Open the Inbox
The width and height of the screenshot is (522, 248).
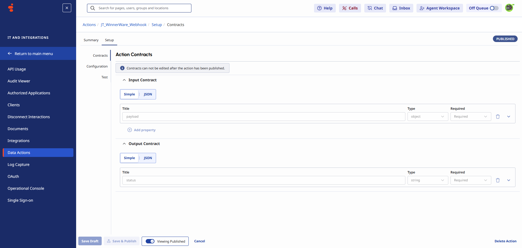click(401, 8)
